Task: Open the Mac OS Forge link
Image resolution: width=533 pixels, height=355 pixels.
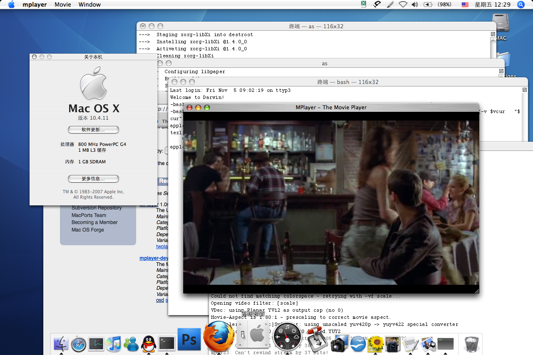Action: click(87, 230)
